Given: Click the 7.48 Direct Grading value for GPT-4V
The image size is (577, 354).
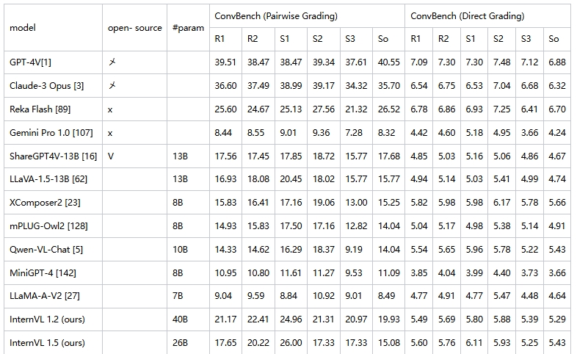Looking at the screenshot, I should 501,62.
